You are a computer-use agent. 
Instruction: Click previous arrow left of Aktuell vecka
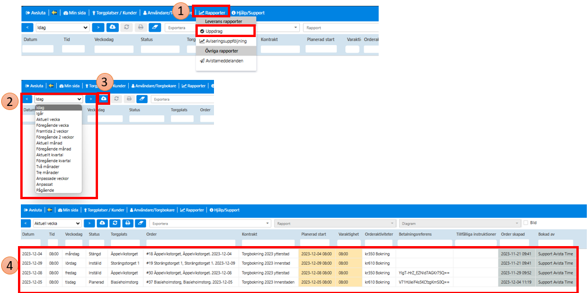[26, 224]
